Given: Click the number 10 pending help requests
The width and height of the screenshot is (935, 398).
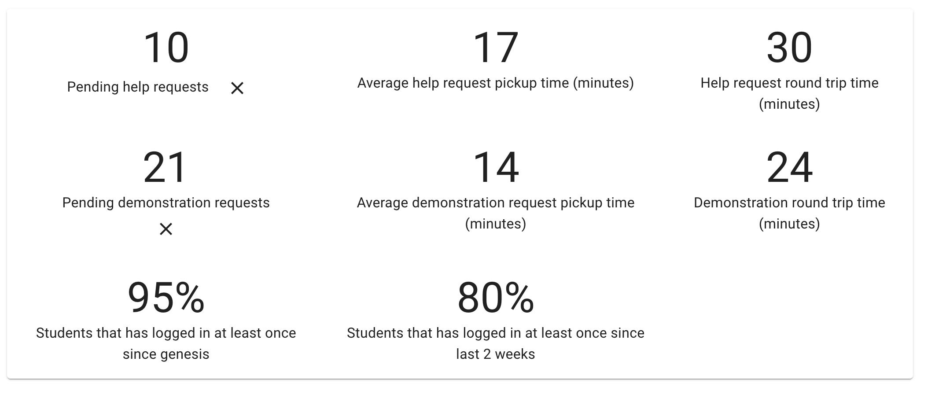Looking at the screenshot, I should pyautogui.click(x=166, y=48).
